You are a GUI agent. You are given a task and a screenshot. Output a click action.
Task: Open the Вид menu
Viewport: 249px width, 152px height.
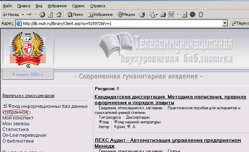click(x=39, y=6)
